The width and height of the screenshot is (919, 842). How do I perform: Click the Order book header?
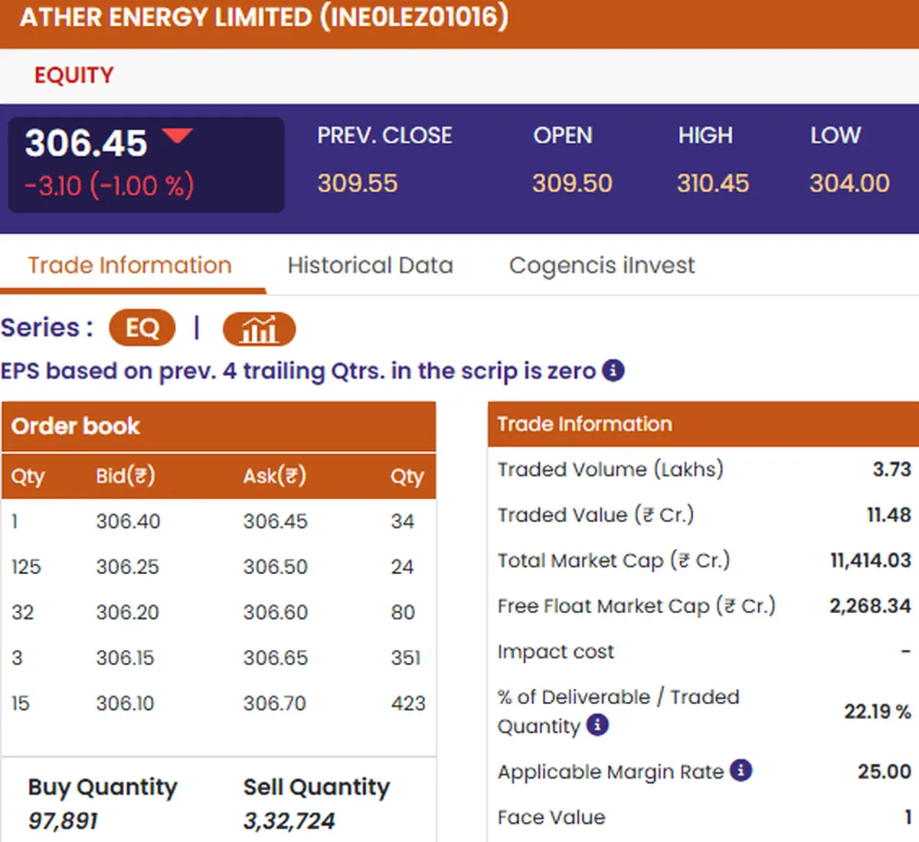coord(219,426)
